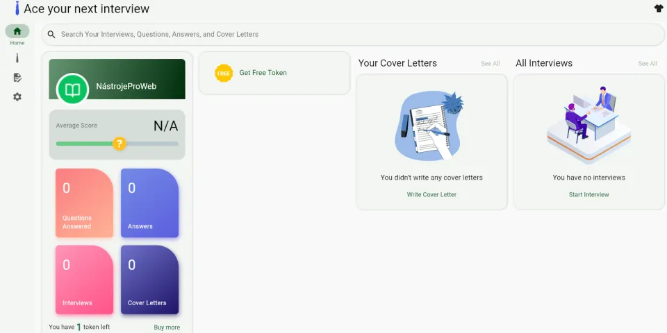Open the Cover Letters stat card
667x333 pixels.
[150, 280]
